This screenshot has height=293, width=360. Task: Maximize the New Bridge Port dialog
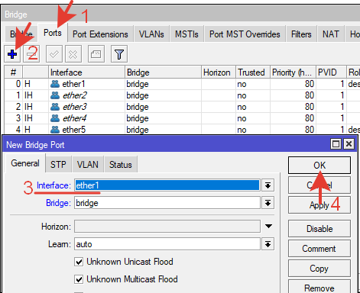point(336,144)
